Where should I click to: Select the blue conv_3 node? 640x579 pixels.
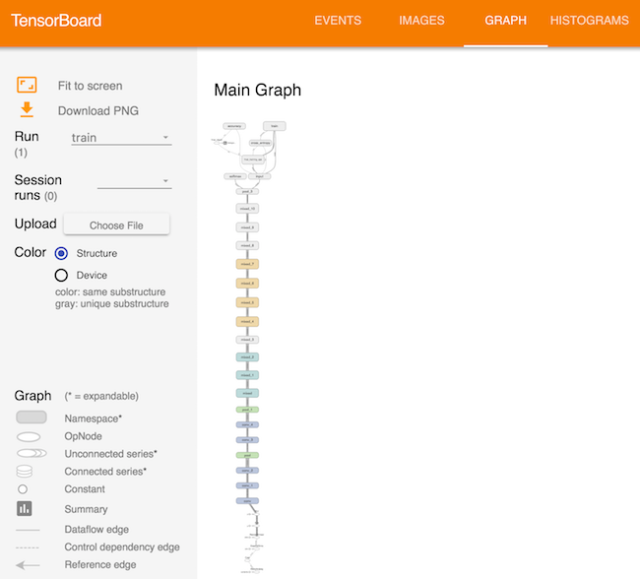point(247,440)
